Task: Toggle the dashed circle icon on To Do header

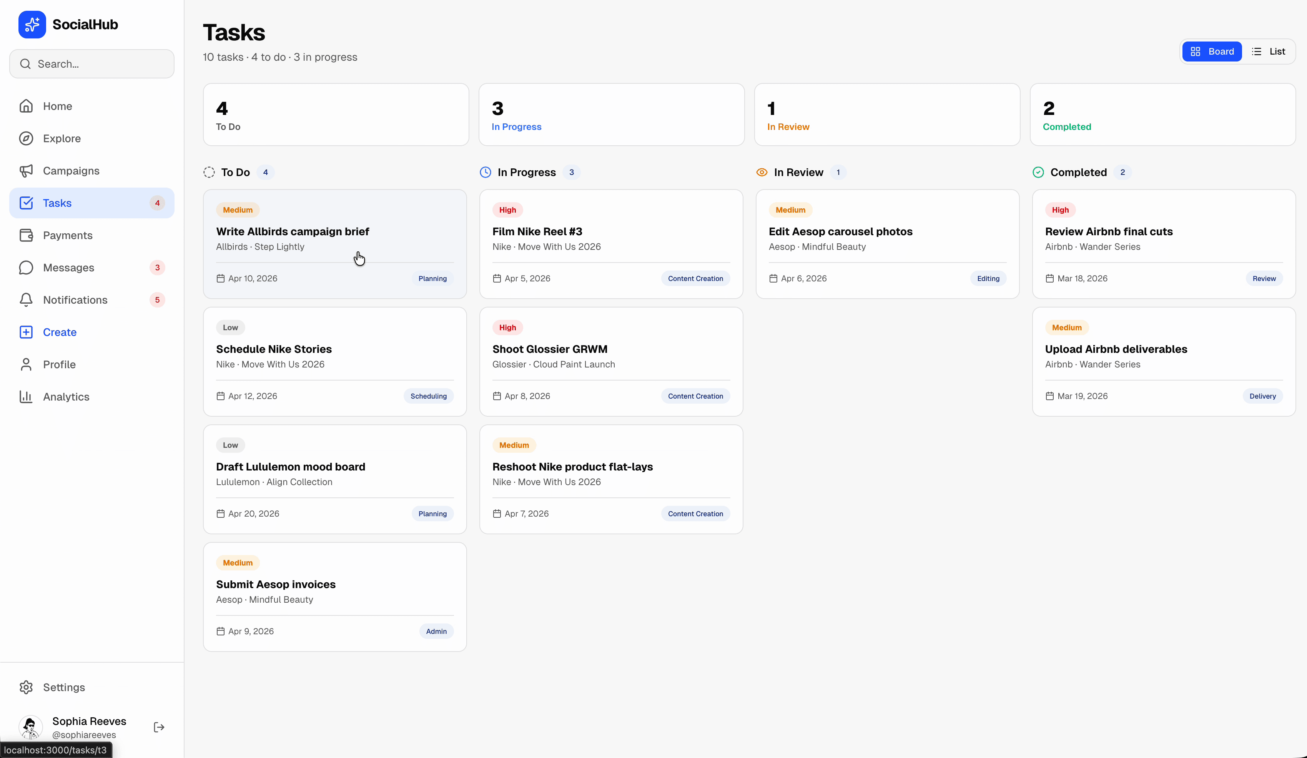Action: (x=209, y=172)
